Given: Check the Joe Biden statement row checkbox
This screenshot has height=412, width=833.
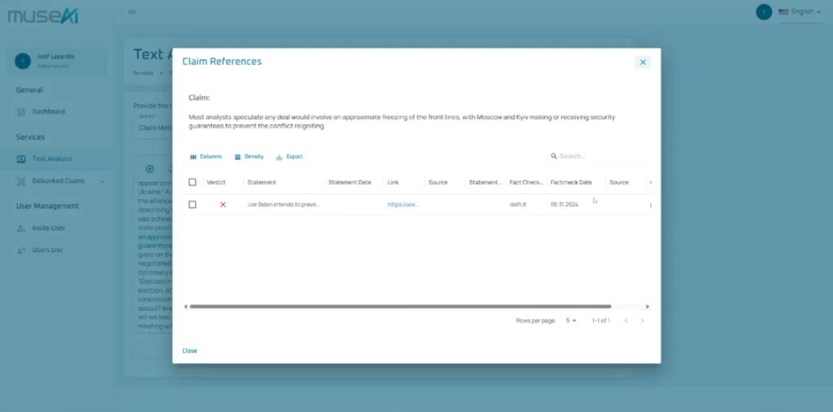Looking at the screenshot, I should tap(193, 205).
